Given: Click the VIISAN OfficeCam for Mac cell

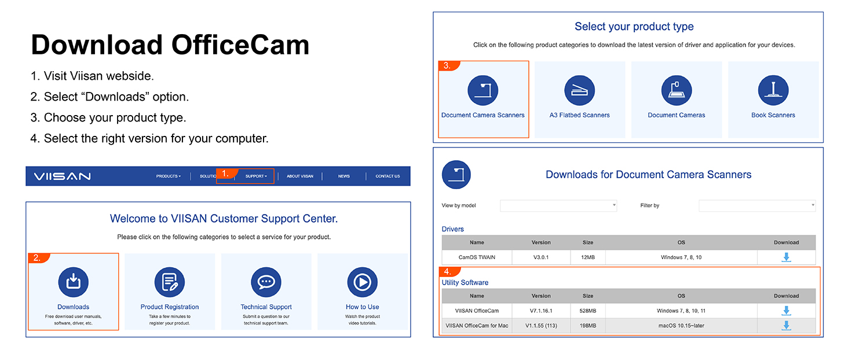Looking at the screenshot, I should tap(477, 326).
